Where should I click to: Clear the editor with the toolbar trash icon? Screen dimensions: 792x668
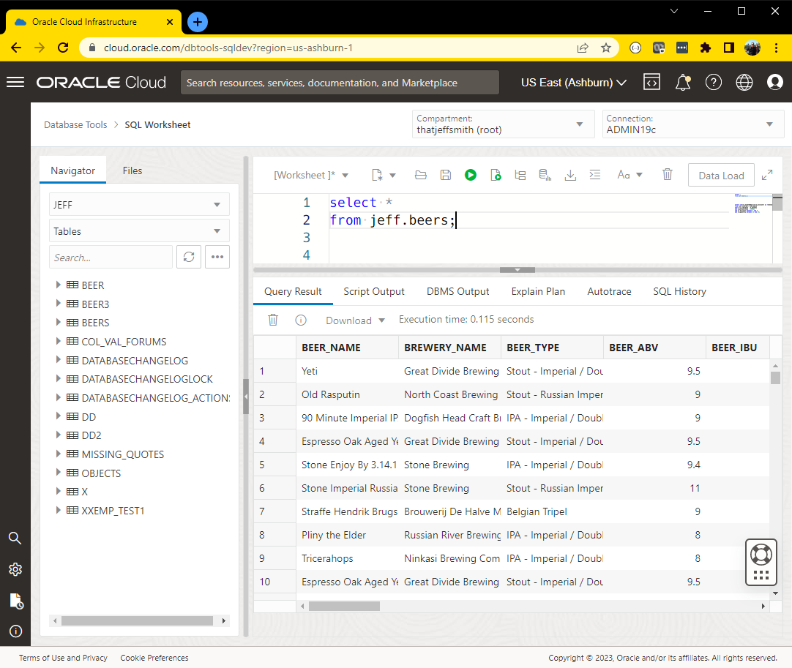point(668,175)
